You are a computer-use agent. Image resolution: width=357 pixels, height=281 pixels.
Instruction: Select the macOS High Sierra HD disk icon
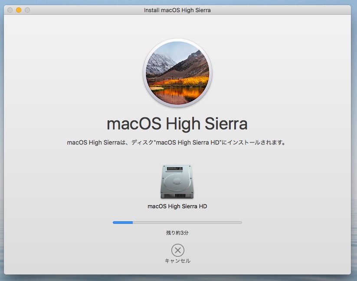[x=177, y=182]
